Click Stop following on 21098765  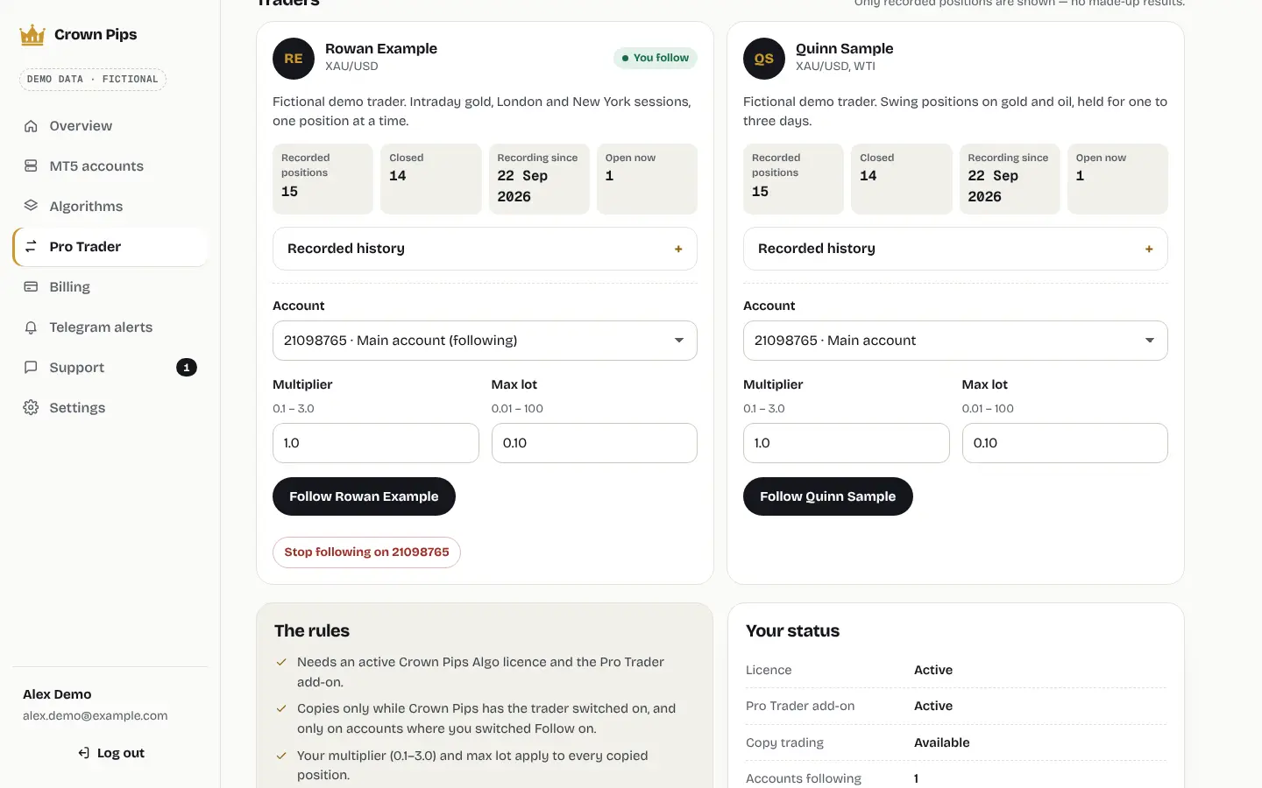(366, 552)
